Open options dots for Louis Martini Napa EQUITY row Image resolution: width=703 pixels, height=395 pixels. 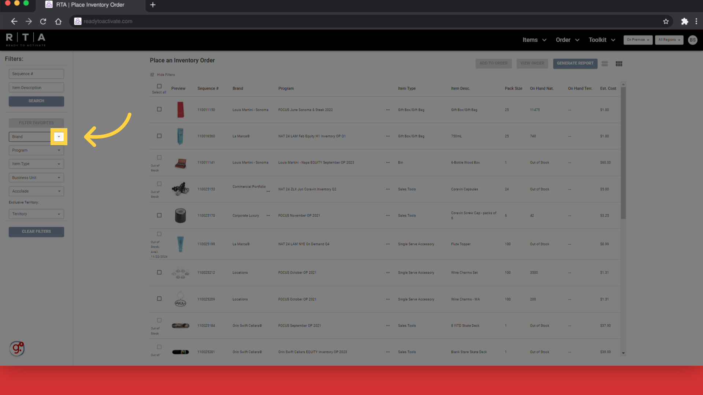388,162
